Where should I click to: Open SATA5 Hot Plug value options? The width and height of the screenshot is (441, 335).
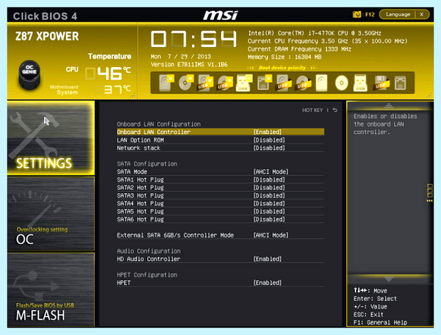269,211
